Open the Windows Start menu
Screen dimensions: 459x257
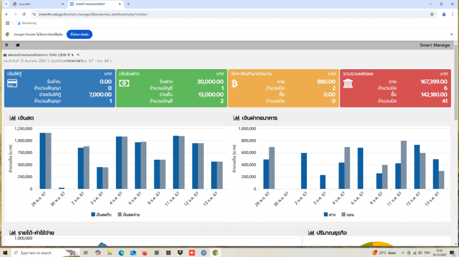click(x=5, y=252)
